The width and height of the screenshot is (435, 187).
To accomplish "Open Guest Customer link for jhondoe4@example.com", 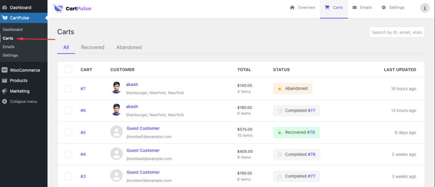I will point(143,150).
